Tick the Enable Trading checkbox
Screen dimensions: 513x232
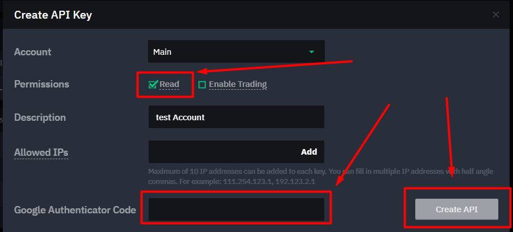point(202,85)
